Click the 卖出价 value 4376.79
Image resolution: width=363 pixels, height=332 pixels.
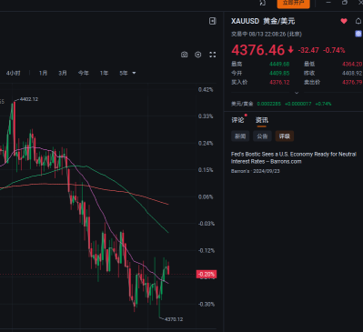pyautogui.click(x=352, y=82)
